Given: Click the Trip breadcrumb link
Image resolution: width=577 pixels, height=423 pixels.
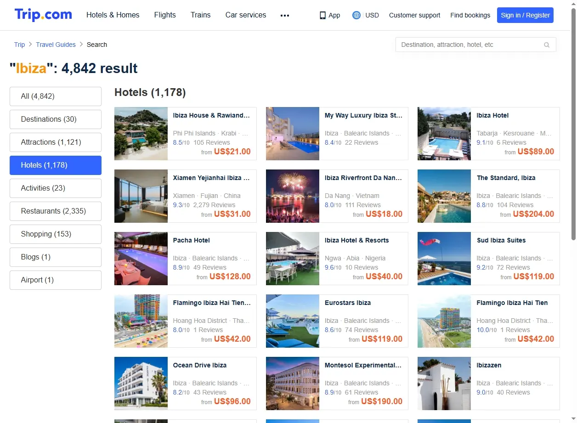Looking at the screenshot, I should [19, 45].
